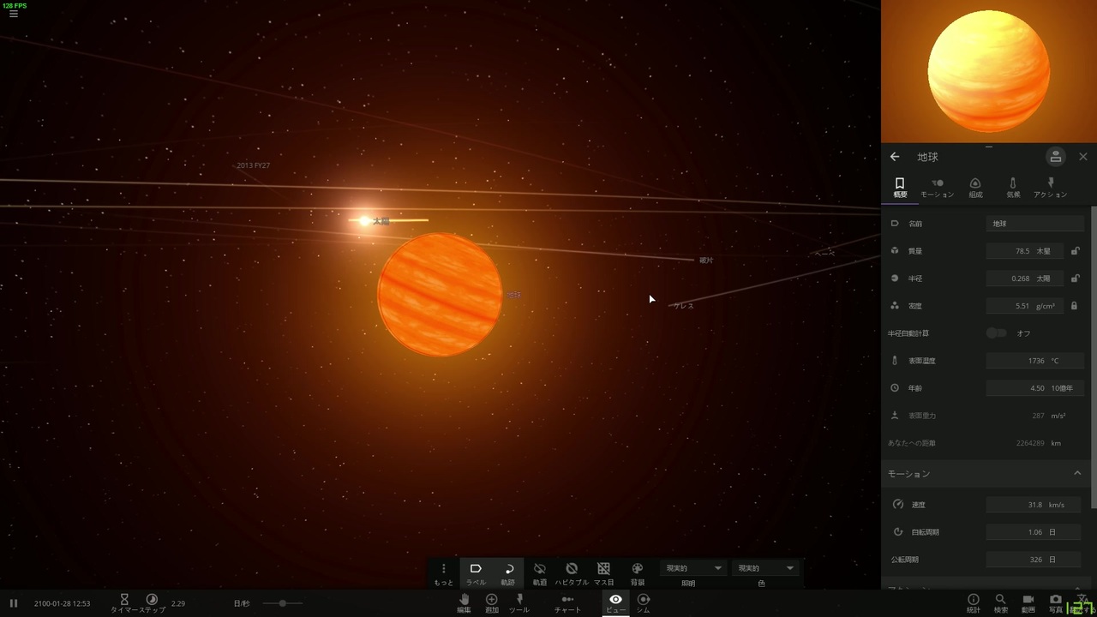Adjust the 日/秒 time speed slider

point(283,603)
